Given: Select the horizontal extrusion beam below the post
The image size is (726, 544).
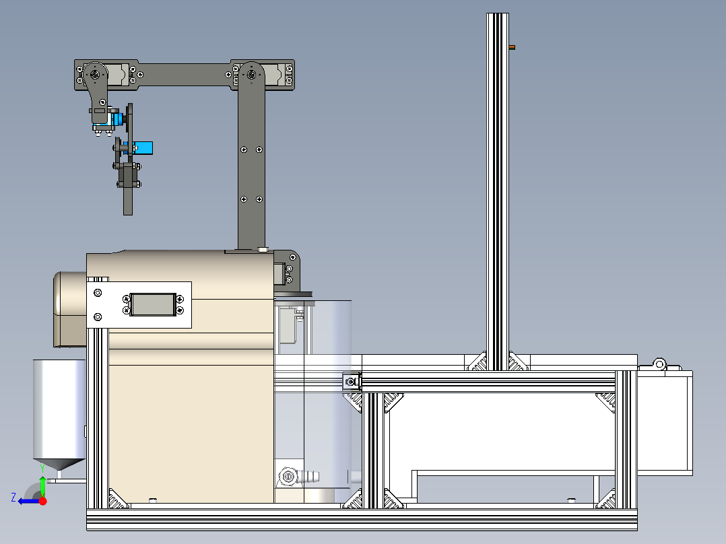Looking at the screenshot, I should (488, 382).
